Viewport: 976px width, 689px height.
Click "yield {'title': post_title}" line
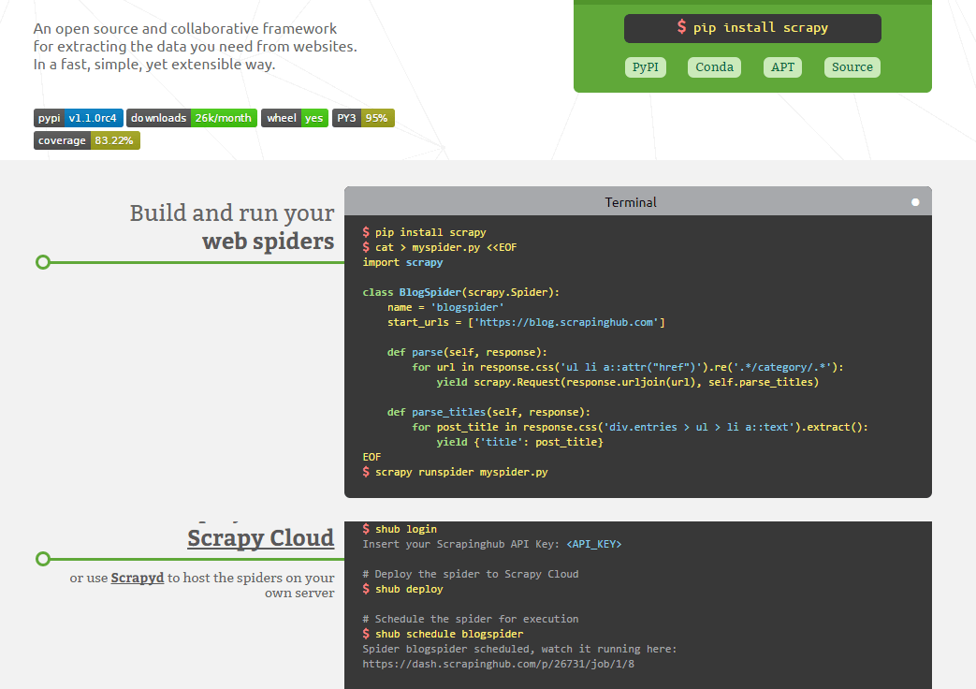(519, 442)
